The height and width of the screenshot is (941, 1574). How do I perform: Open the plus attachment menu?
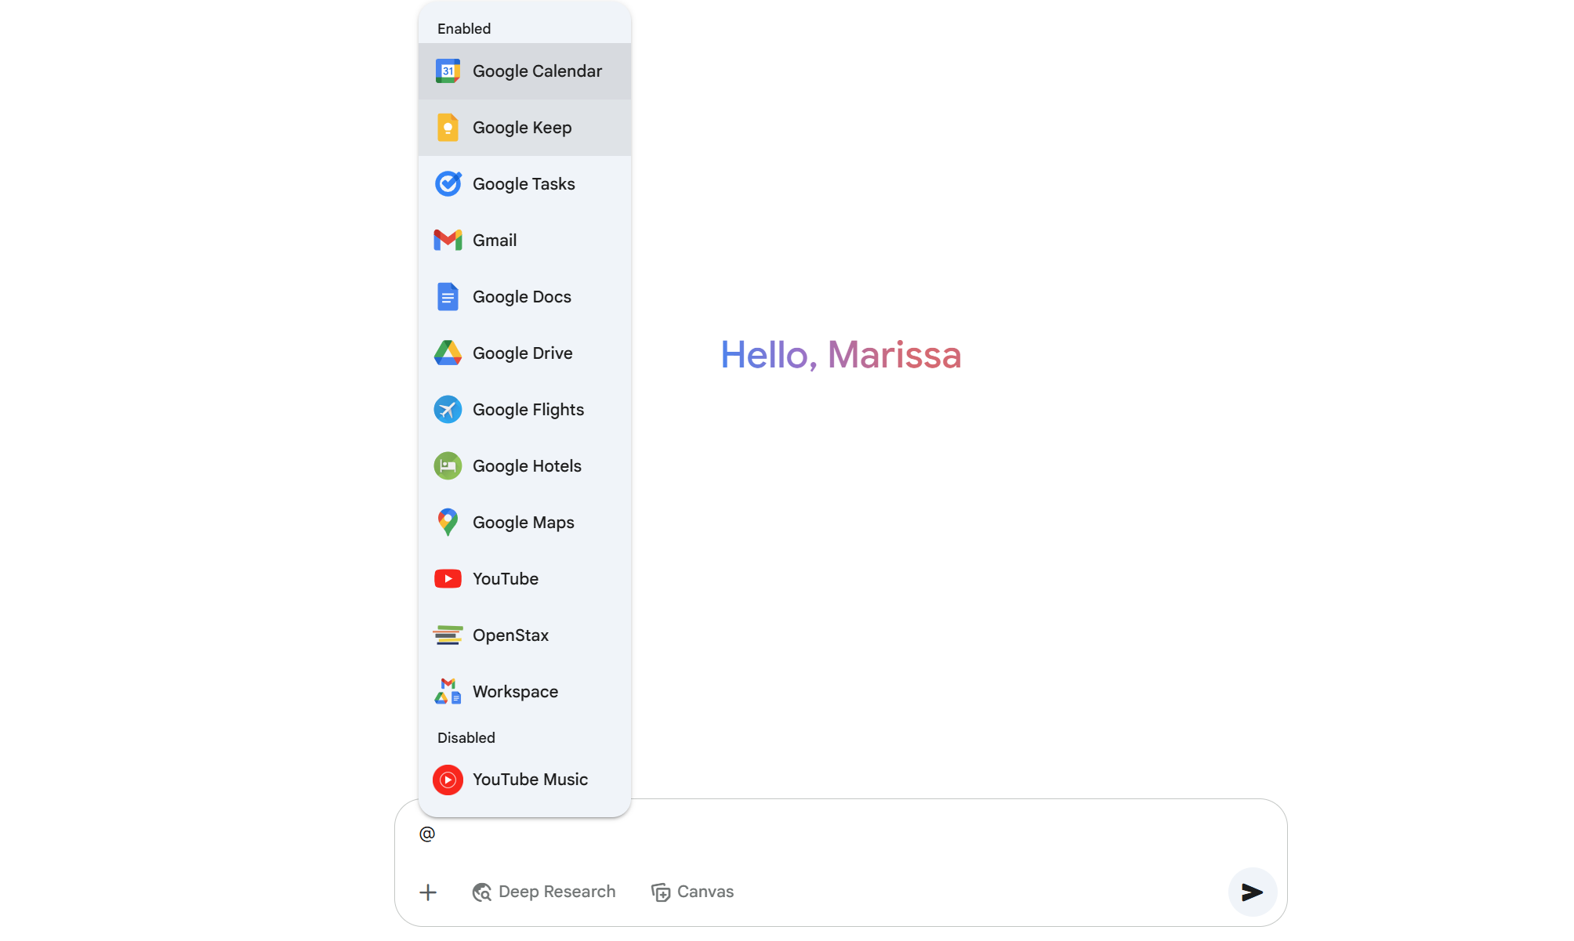pyautogui.click(x=428, y=892)
